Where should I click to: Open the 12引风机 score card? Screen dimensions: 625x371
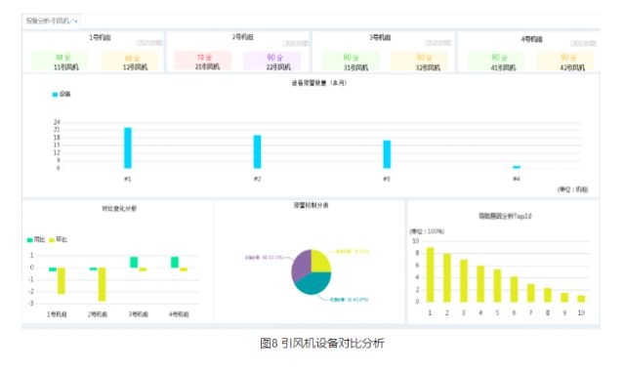[x=130, y=62]
